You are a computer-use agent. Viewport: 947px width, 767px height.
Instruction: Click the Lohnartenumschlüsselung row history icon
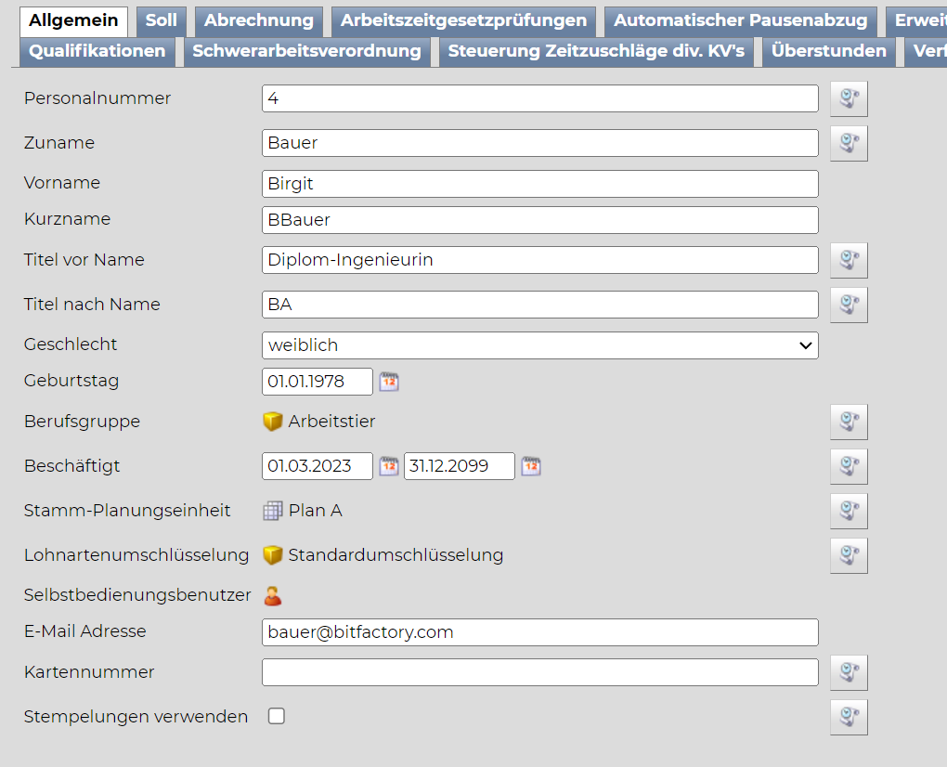tap(848, 555)
